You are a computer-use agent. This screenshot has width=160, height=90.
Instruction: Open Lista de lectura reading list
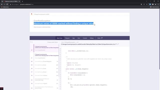(x=154, y=7)
